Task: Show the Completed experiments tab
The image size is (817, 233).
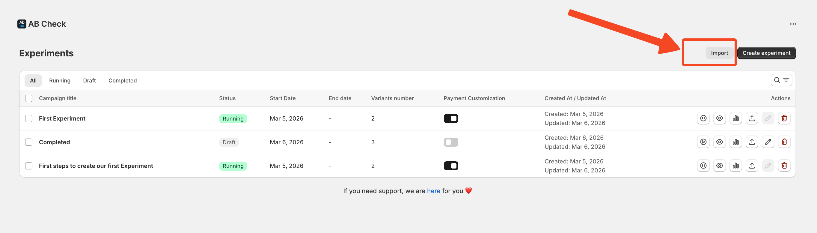Action: (x=122, y=81)
